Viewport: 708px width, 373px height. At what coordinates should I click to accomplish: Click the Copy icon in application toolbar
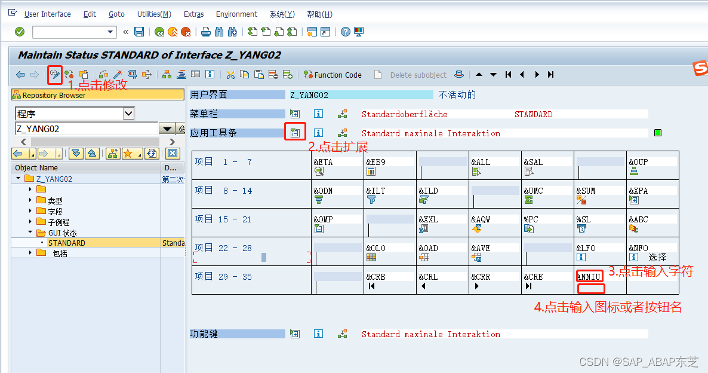(x=245, y=75)
